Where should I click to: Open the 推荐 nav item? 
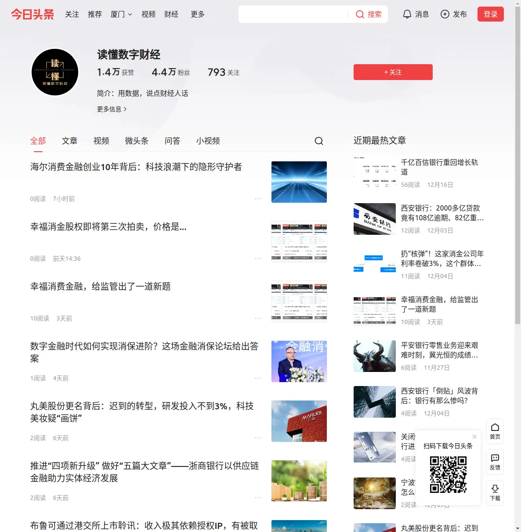pos(95,15)
